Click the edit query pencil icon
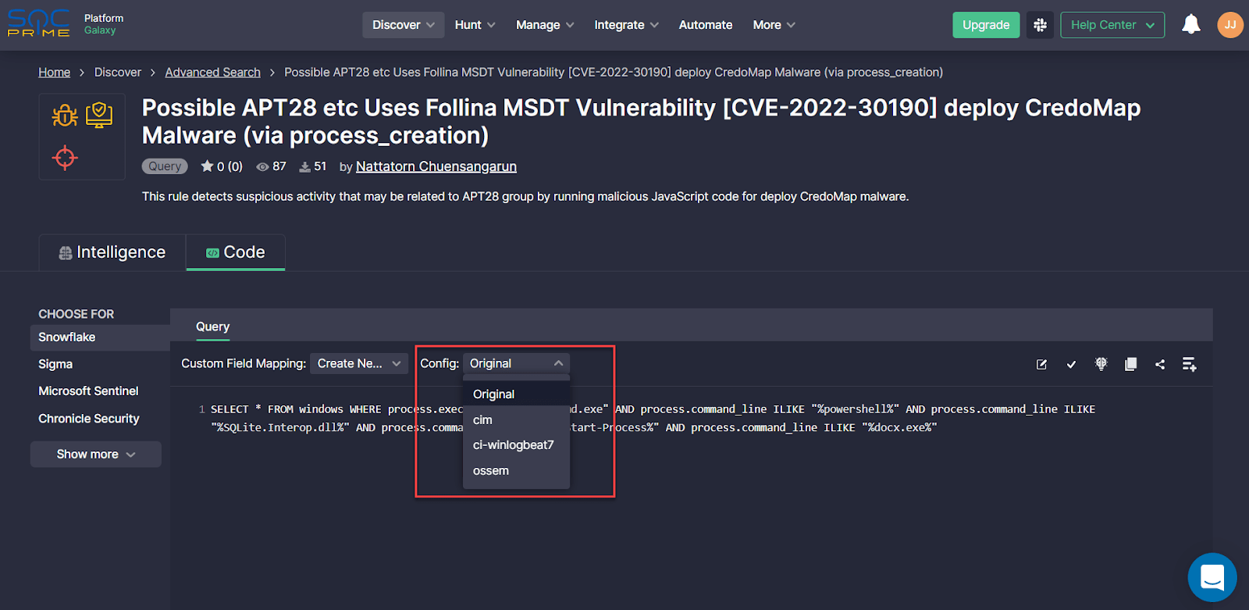The image size is (1249, 610). 1041,365
